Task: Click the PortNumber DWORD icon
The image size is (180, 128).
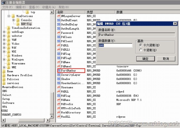Action: tap(59, 71)
